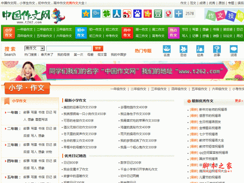Open 高考作文 in green navigation bar

(x=158, y=36)
